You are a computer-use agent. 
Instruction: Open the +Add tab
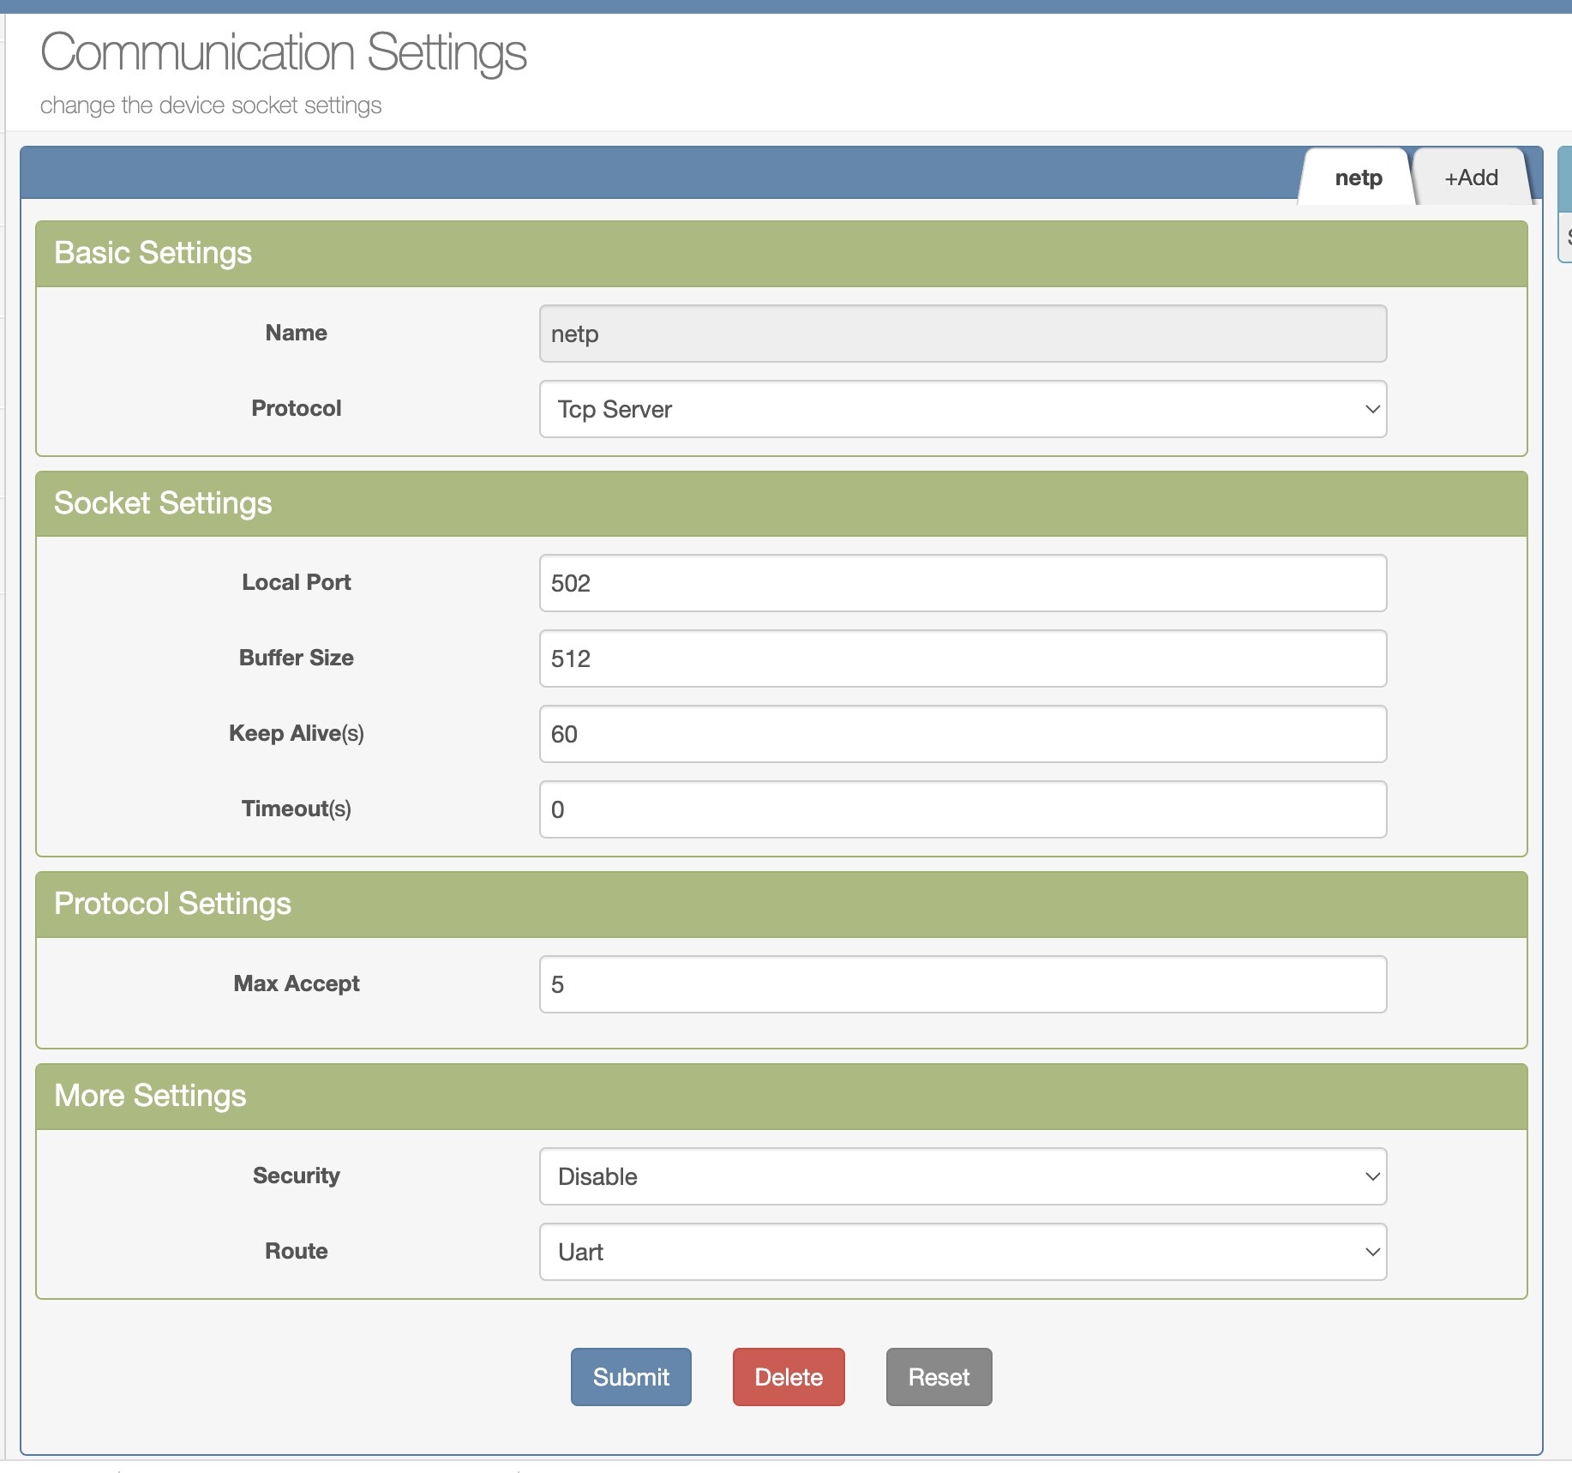tap(1471, 177)
